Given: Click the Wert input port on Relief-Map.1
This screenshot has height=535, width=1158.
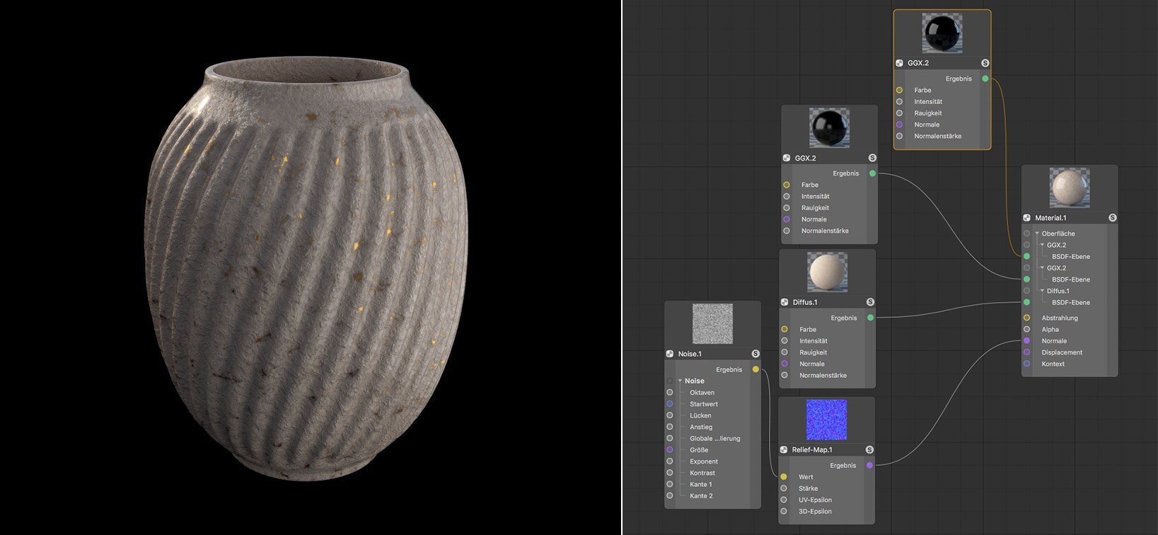Looking at the screenshot, I should tap(784, 477).
